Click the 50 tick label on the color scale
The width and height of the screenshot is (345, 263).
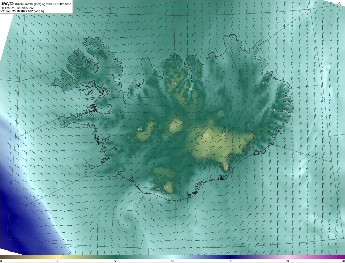[x=343, y=261]
